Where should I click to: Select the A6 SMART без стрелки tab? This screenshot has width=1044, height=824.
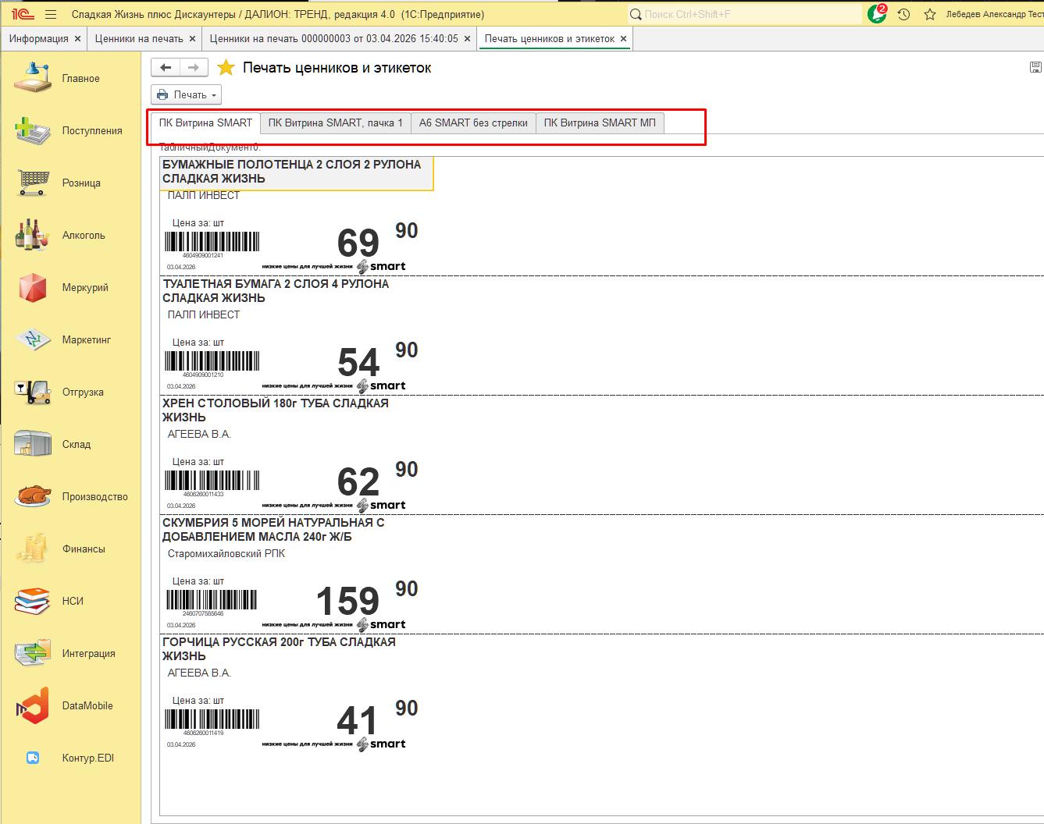coord(473,123)
